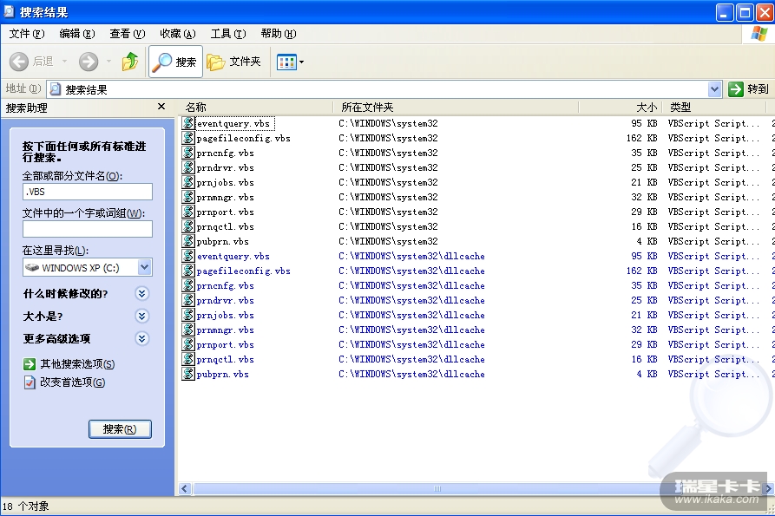Select blue prndrvr.vbs dllcache file icon

click(187, 300)
